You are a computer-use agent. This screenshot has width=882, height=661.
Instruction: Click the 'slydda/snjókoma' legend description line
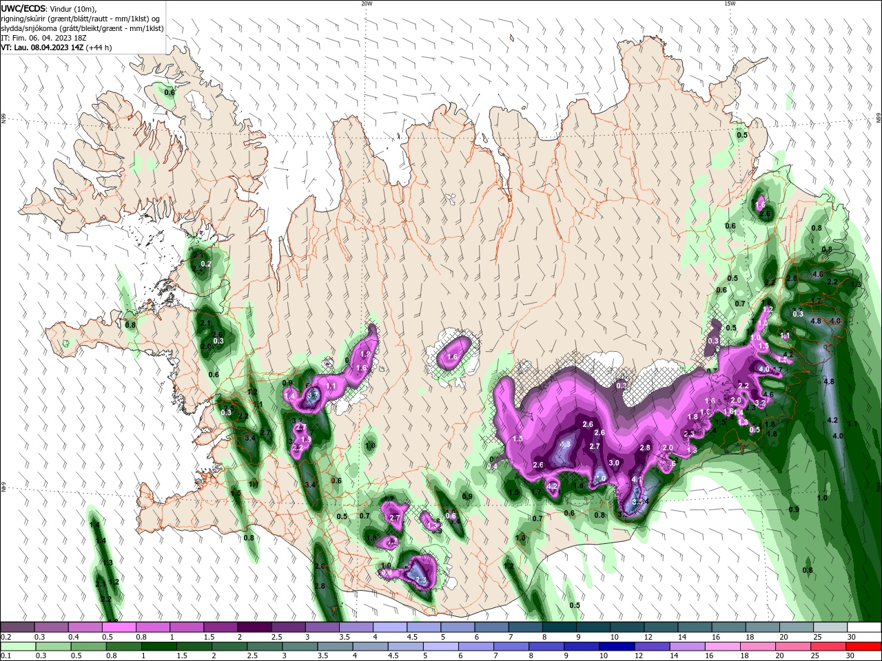click(82, 28)
